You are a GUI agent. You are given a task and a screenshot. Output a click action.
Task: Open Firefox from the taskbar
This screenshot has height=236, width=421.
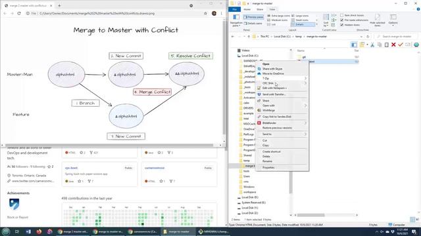click(39, 231)
